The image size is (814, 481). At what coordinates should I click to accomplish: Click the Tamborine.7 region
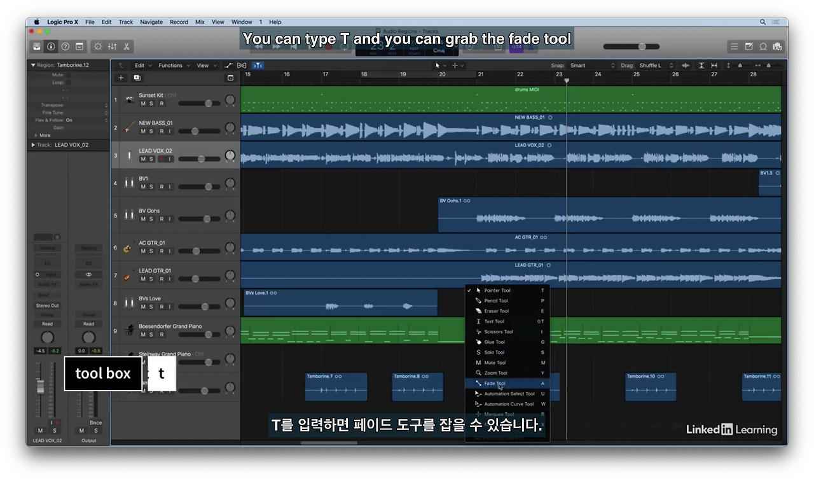pos(336,387)
